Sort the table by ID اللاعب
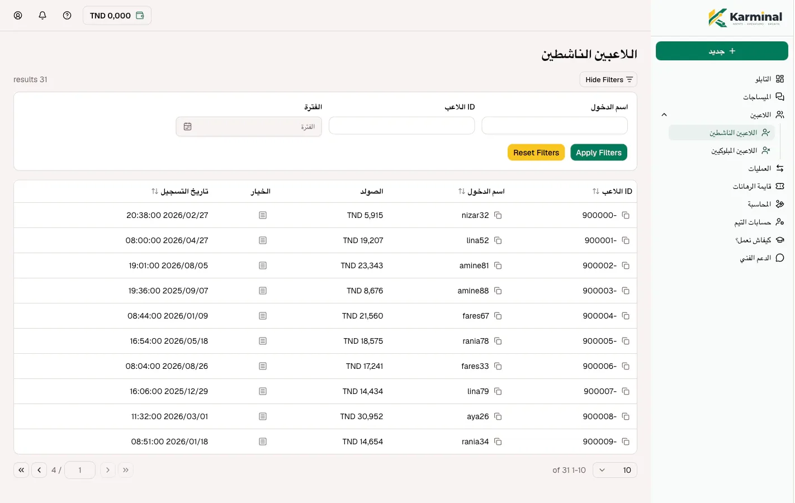795x503 pixels. [x=596, y=191]
